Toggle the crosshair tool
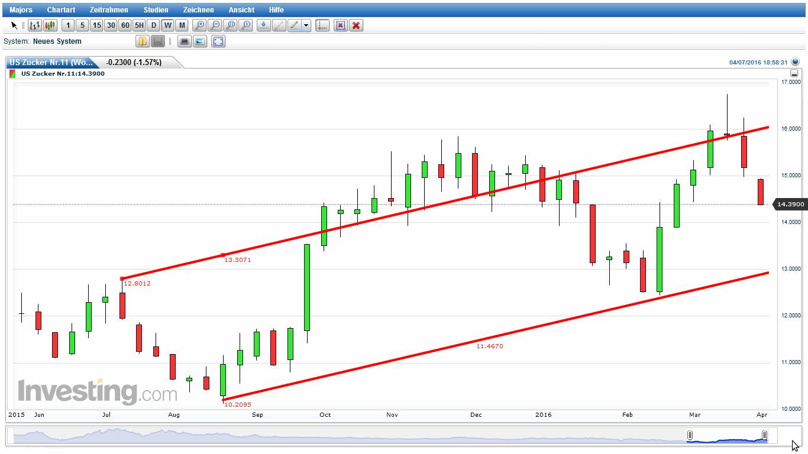 322,25
